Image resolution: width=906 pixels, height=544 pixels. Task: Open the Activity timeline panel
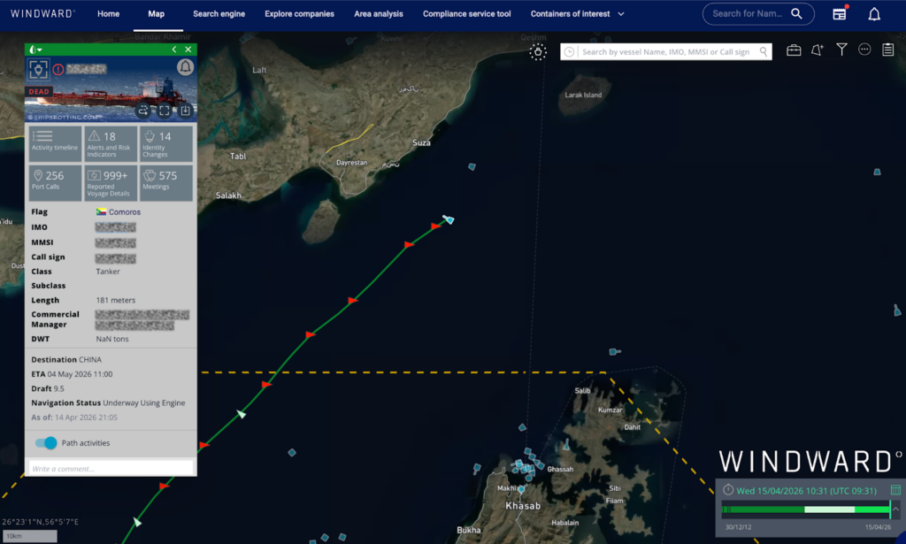(x=55, y=143)
